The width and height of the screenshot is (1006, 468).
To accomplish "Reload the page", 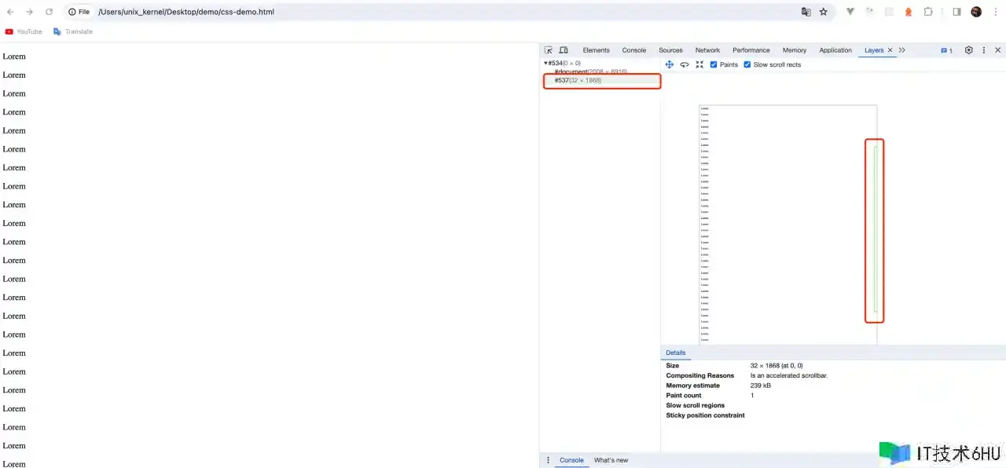I will pyautogui.click(x=49, y=12).
